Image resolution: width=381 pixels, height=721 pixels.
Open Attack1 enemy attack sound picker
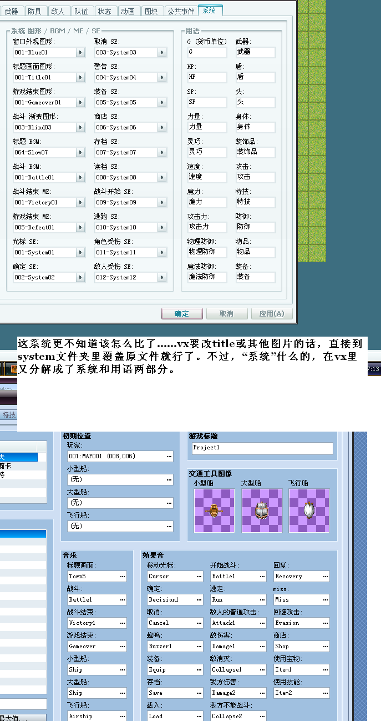pyautogui.click(x=262, y=623)
